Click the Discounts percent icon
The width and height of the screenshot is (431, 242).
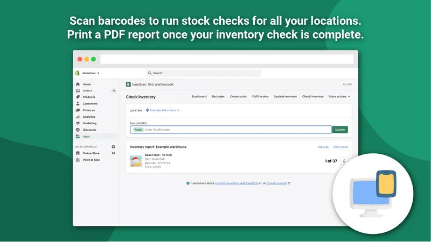tap(78, 130)
